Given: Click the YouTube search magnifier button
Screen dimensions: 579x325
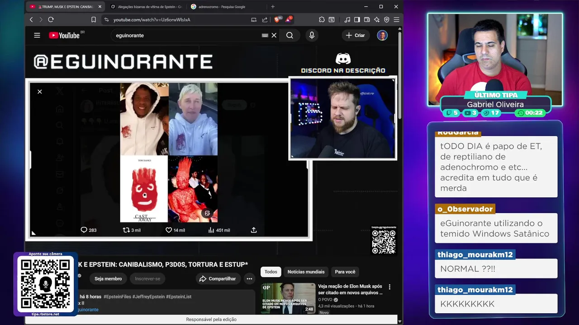Looking at the screenshot, I should (x=289, y=35).
